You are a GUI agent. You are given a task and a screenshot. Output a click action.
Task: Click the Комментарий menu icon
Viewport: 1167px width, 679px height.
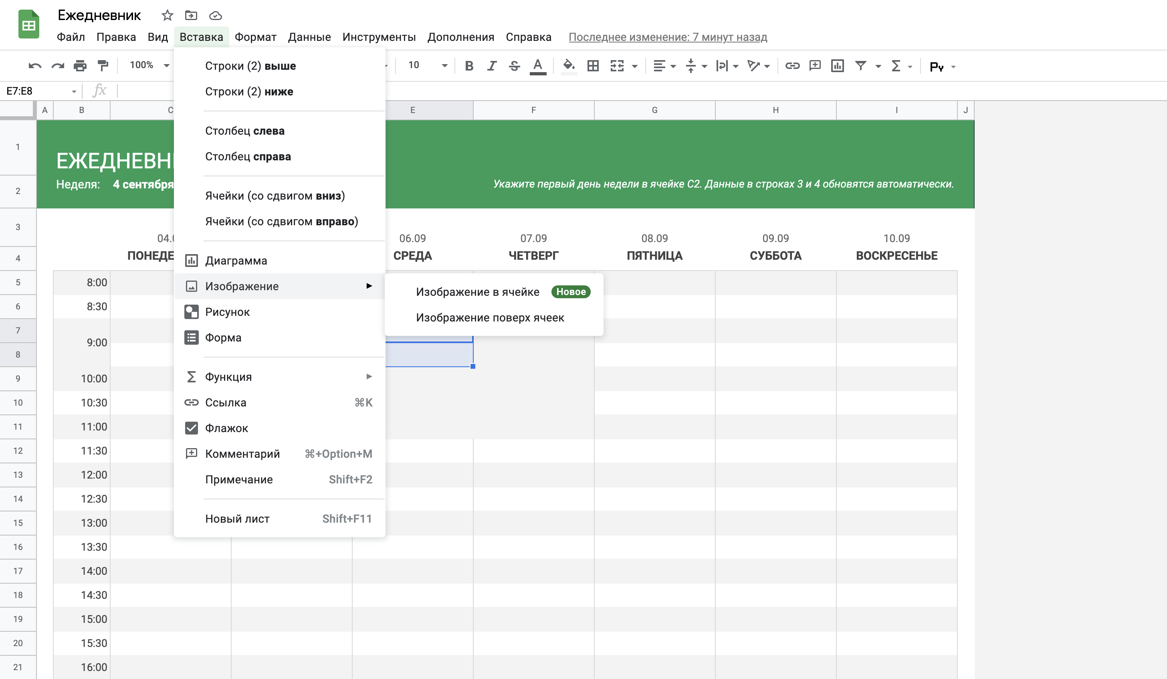(191, 453)
